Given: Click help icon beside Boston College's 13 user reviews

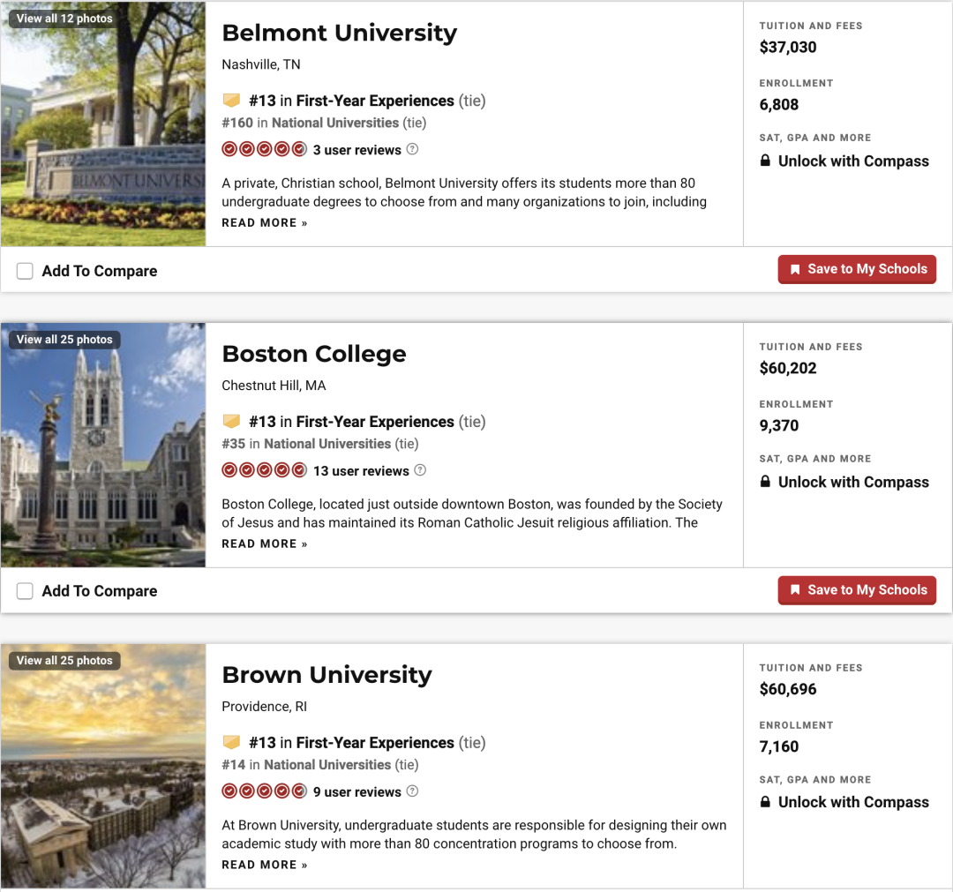Looking at the screenshot, I should click(420, 470).
